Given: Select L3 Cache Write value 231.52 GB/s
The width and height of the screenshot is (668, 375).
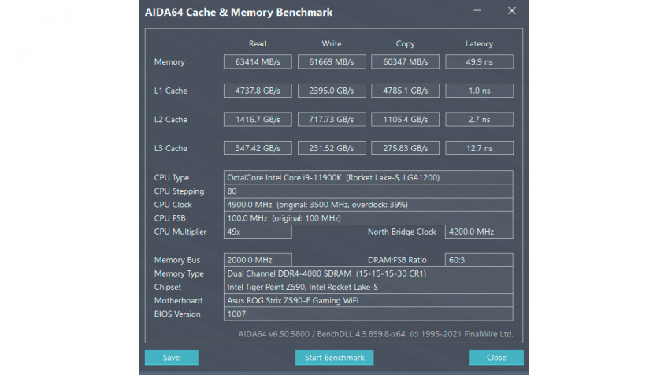Looking at the screenshot, I should coord(332,148).
